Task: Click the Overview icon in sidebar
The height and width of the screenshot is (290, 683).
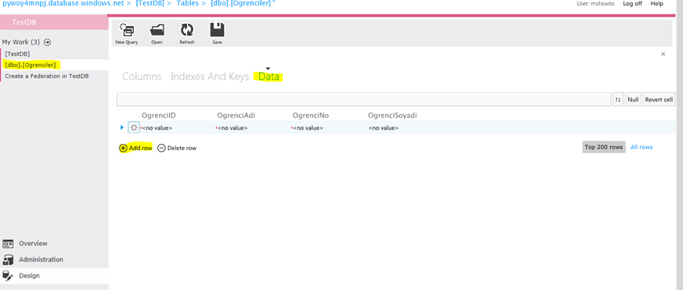Action: [x=9, y=244]
